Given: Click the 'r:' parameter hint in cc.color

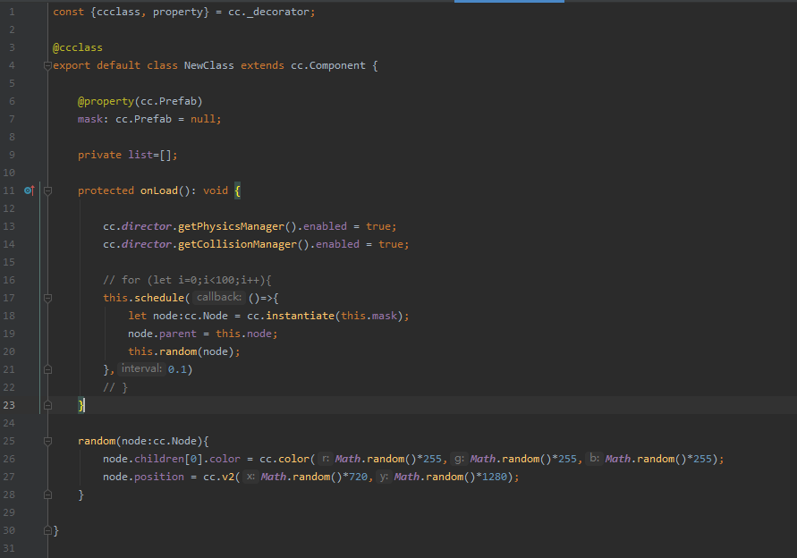Looking at the screenshot, I should (x=326, y=459).
